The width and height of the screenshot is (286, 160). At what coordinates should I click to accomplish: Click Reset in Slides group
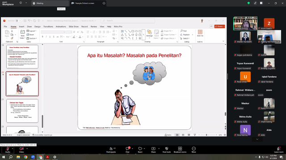coord(30,35)
